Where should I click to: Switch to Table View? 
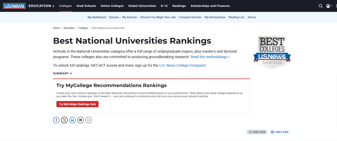point(280,132)
